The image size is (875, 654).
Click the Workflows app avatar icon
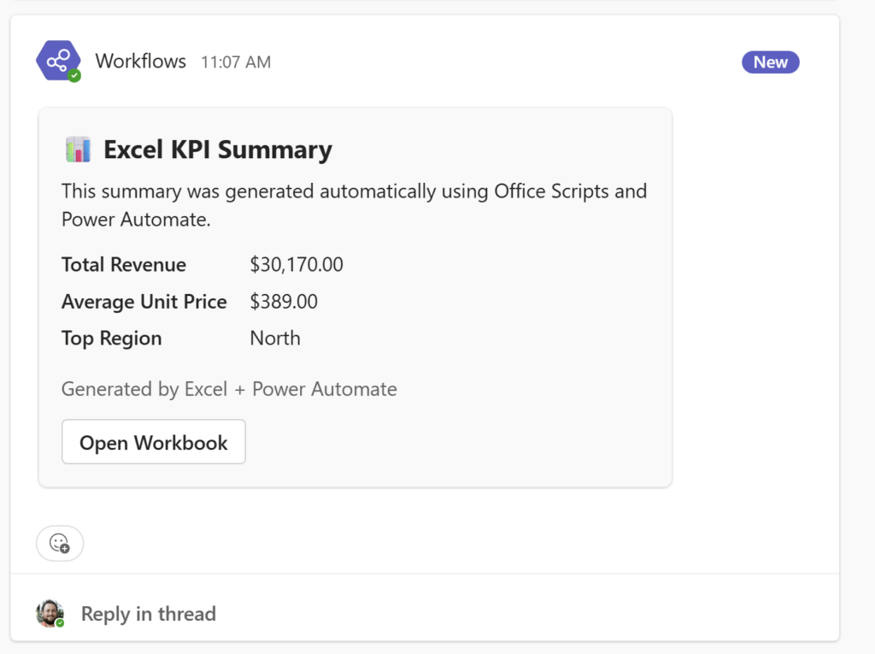pyautogui.click(x=57, y=61)
